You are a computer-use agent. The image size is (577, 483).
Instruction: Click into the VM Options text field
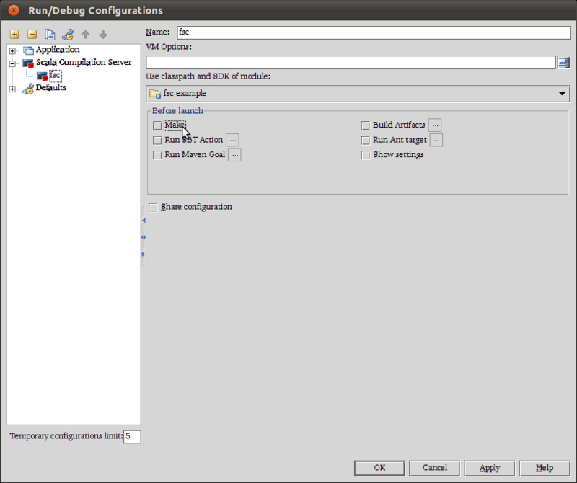(351, 62)
